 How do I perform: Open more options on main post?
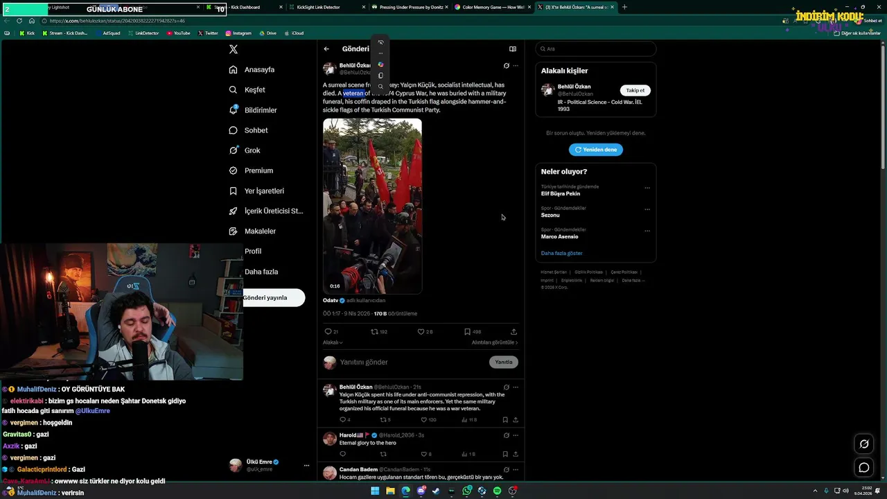tap(516, 66)
